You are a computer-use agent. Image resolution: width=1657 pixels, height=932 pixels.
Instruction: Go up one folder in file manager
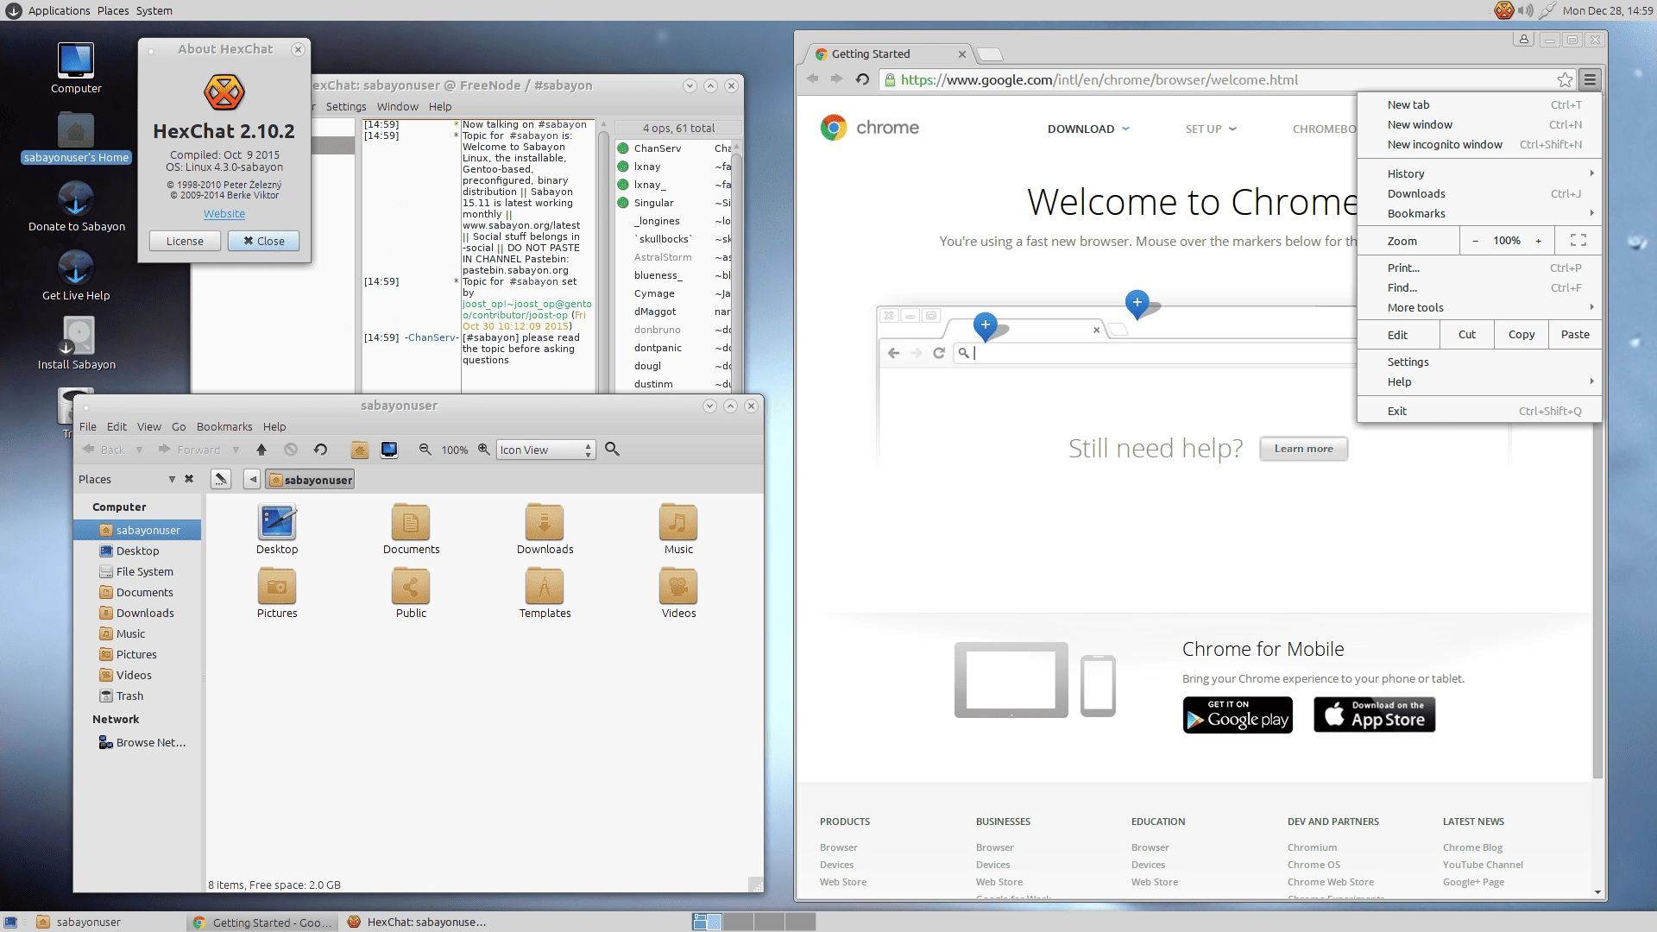point(261,450)
